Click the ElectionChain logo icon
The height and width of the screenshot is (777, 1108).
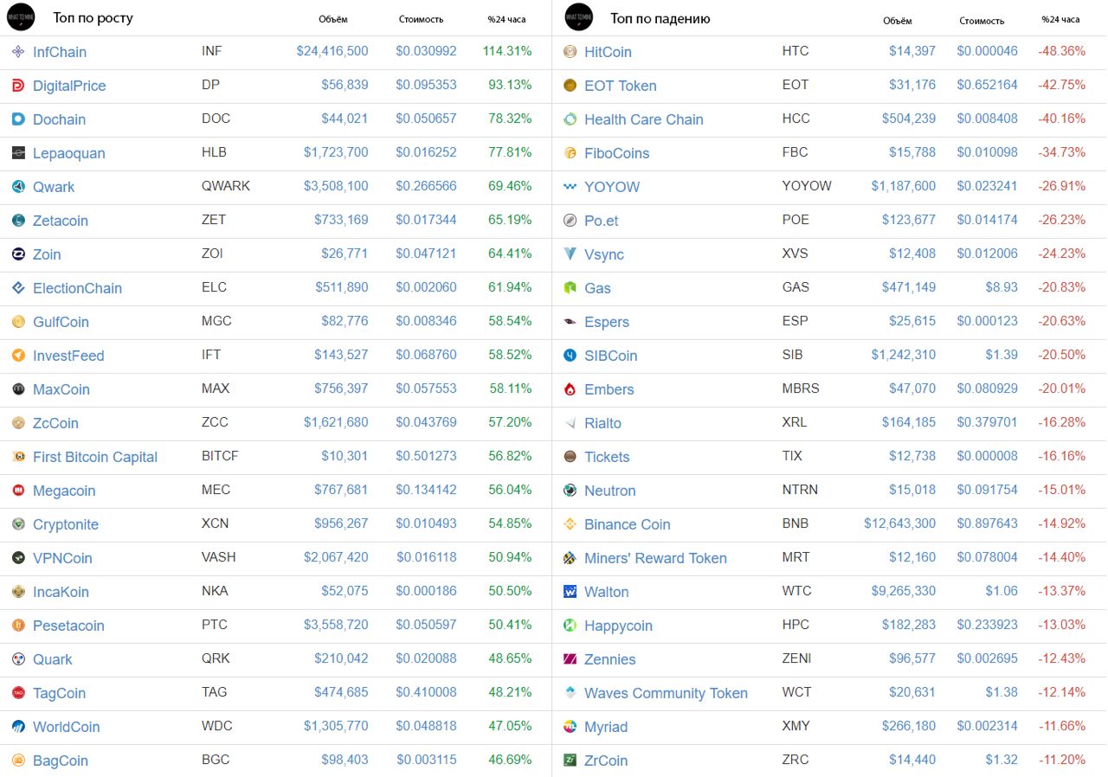tap(18, 288)
